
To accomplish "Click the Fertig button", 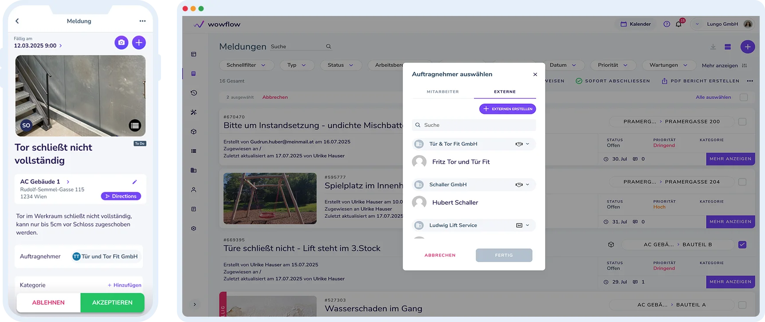I will pyautogui.click(x=504, y=255).
